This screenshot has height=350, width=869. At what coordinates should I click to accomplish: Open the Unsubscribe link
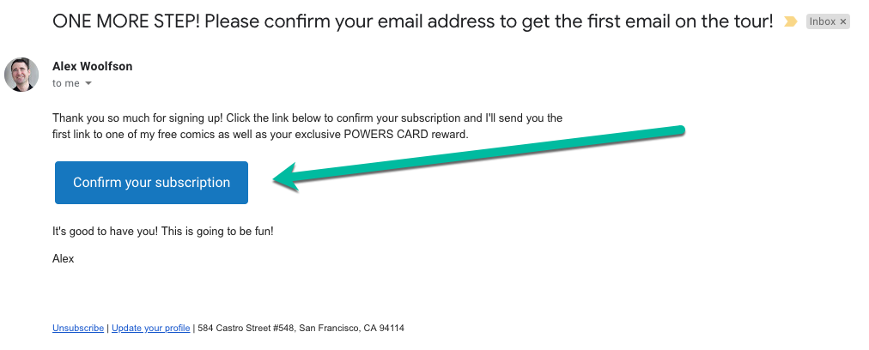click(78, 328)
